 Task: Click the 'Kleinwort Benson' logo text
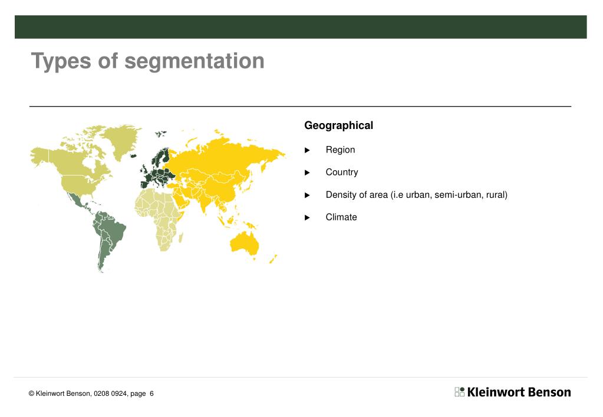coord(519,392)
